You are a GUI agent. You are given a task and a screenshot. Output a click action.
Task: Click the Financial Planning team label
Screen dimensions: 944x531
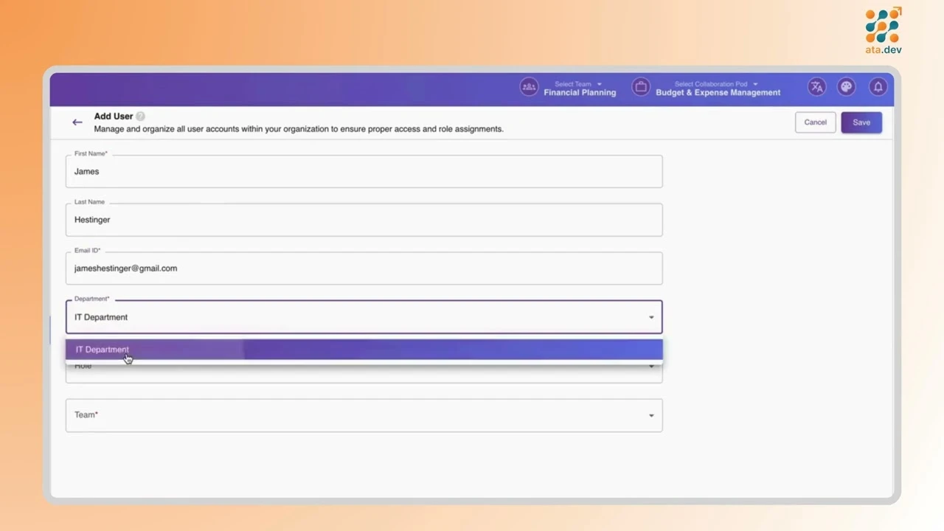coord(580,92)
